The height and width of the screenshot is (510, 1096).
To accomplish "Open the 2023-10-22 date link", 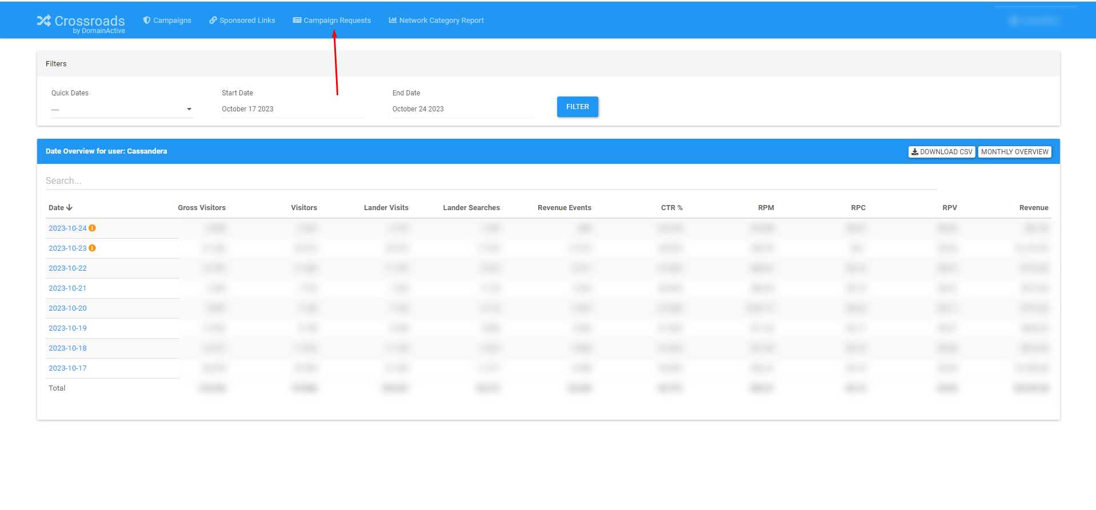I will (x=67, y=268).
